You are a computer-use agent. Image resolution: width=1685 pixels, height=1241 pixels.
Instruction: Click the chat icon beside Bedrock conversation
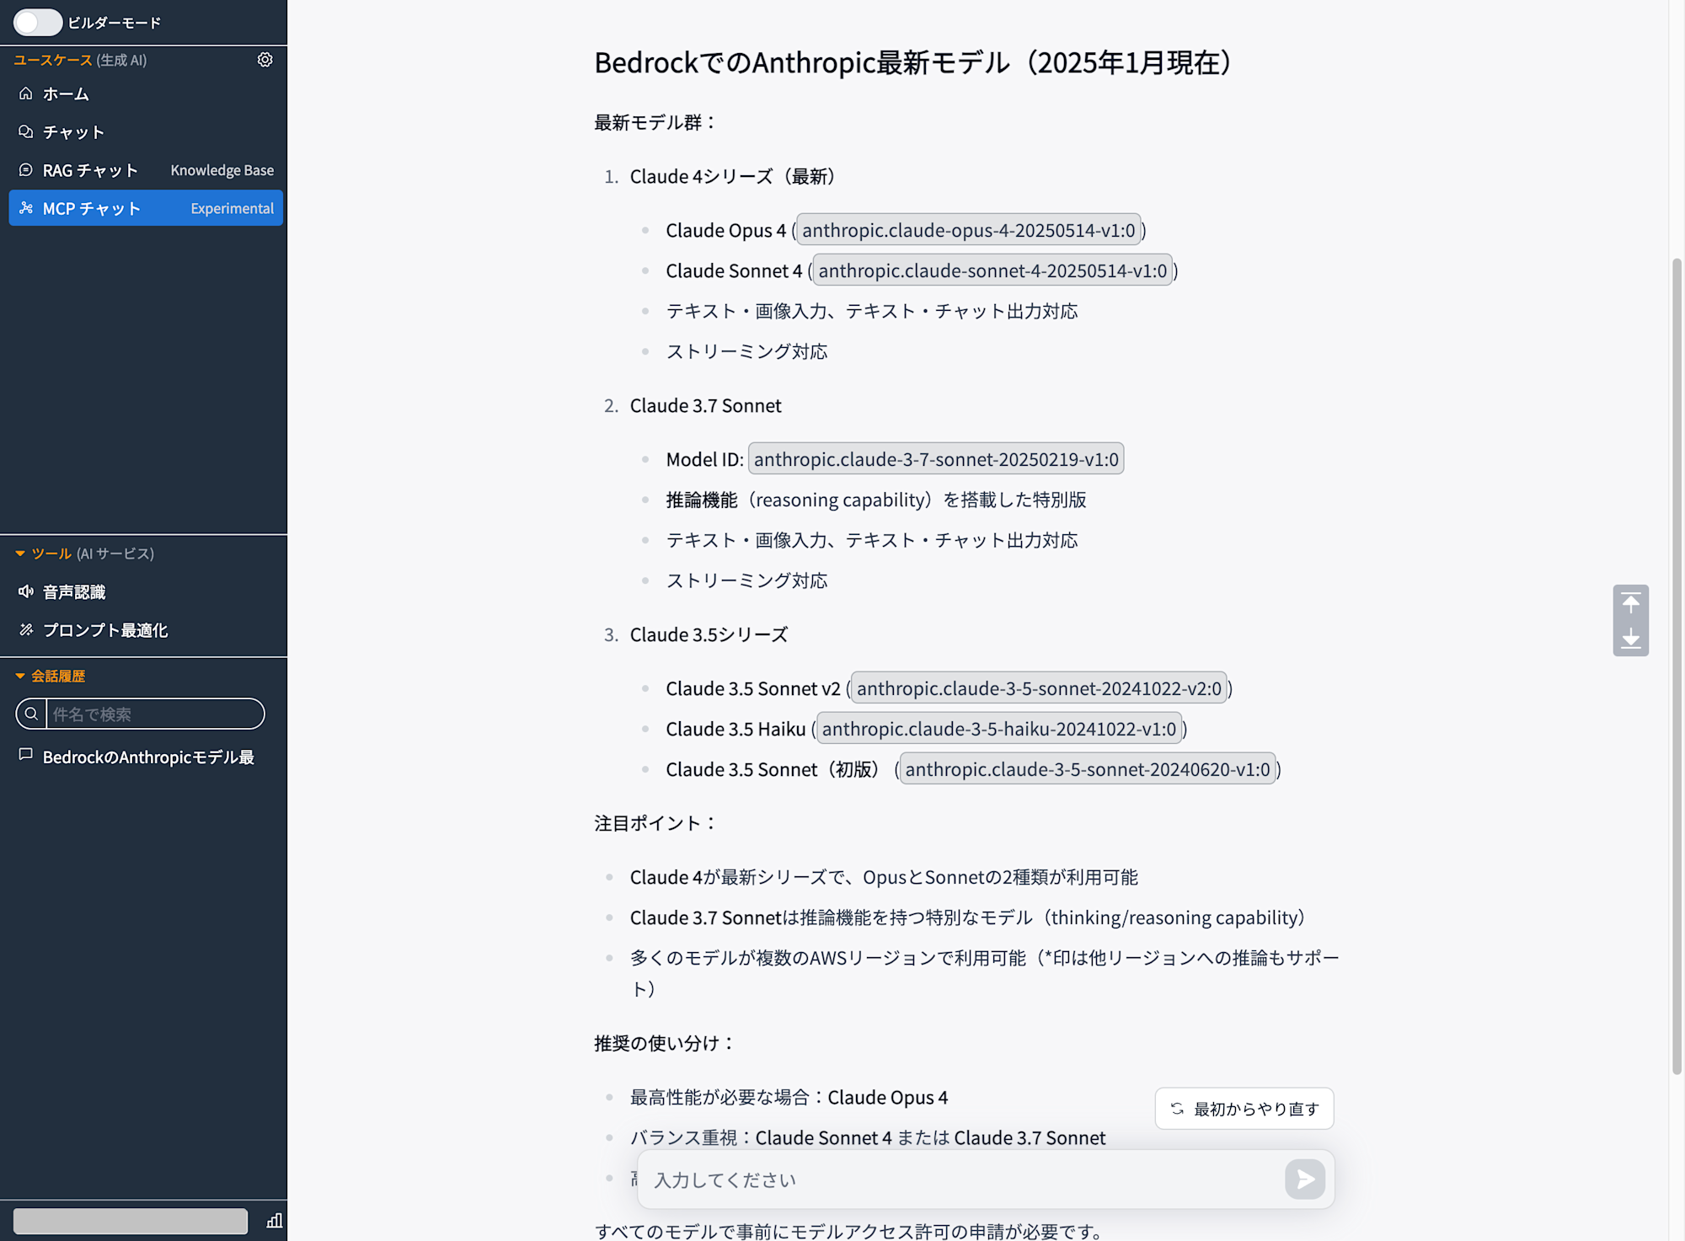pos(26,756)
